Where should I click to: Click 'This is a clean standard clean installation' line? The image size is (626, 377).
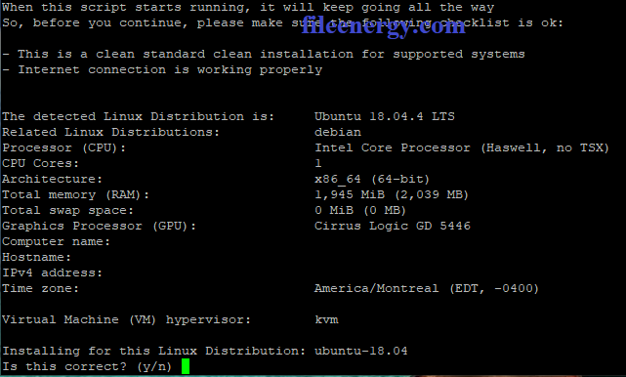tap(264, 55)
